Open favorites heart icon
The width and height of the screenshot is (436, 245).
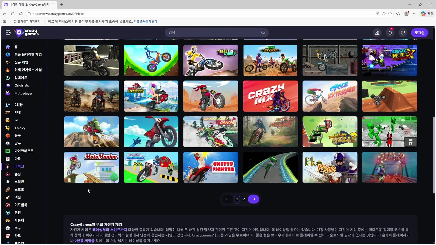(403, 33)
